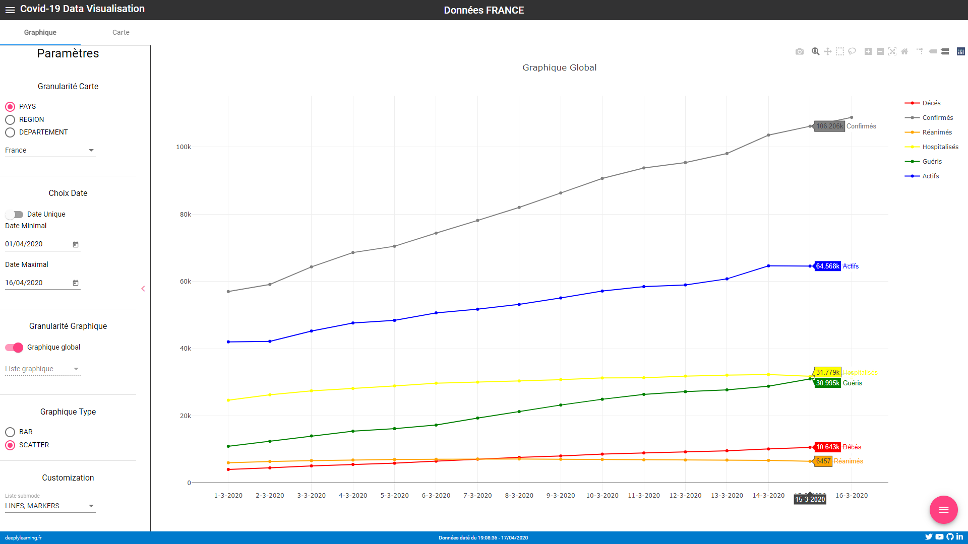The width and height of the screenshot is (968, 544).
Task: Select the Pan tool in chart toolbar
Action: point(828,51)
